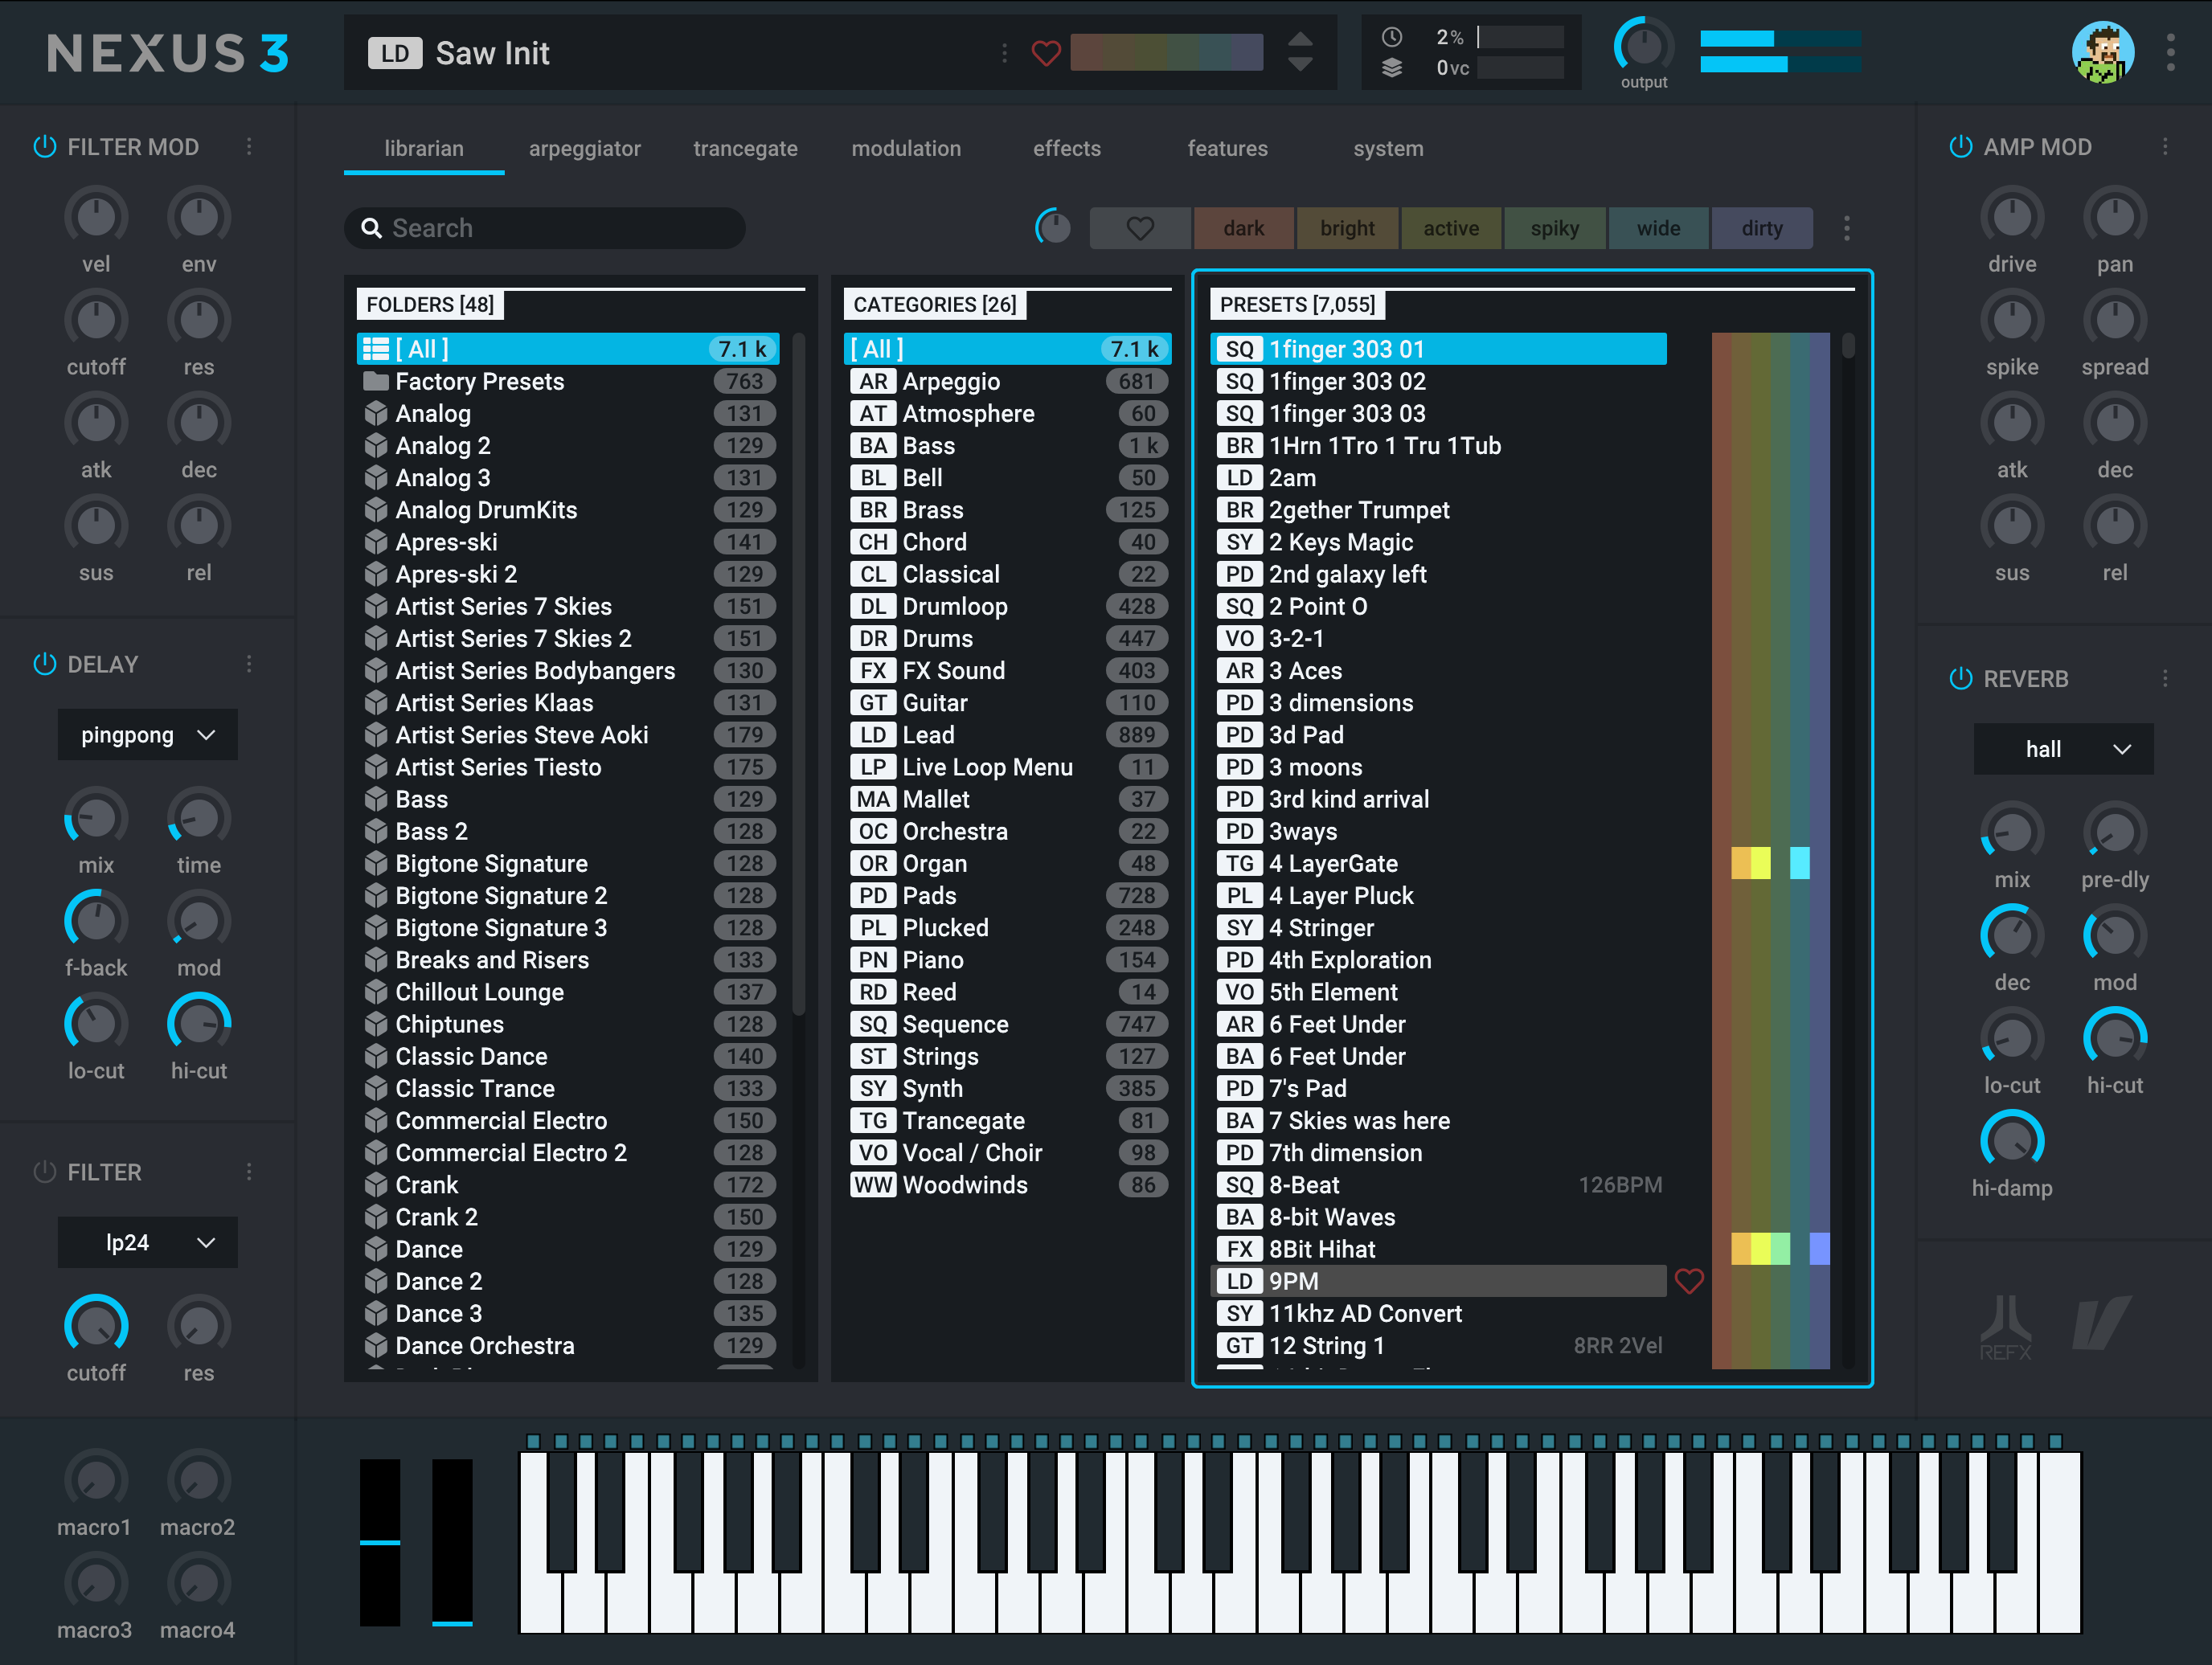2212x1665 pixels.
Task: Open the pingpong delay type dropdown
Action: coord(147,735)
